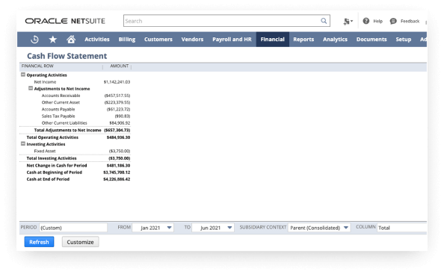Click Net Change amount $481,186.30
Image resolution: width=444 pixels, height=274 pixels.
coord(118,166)
